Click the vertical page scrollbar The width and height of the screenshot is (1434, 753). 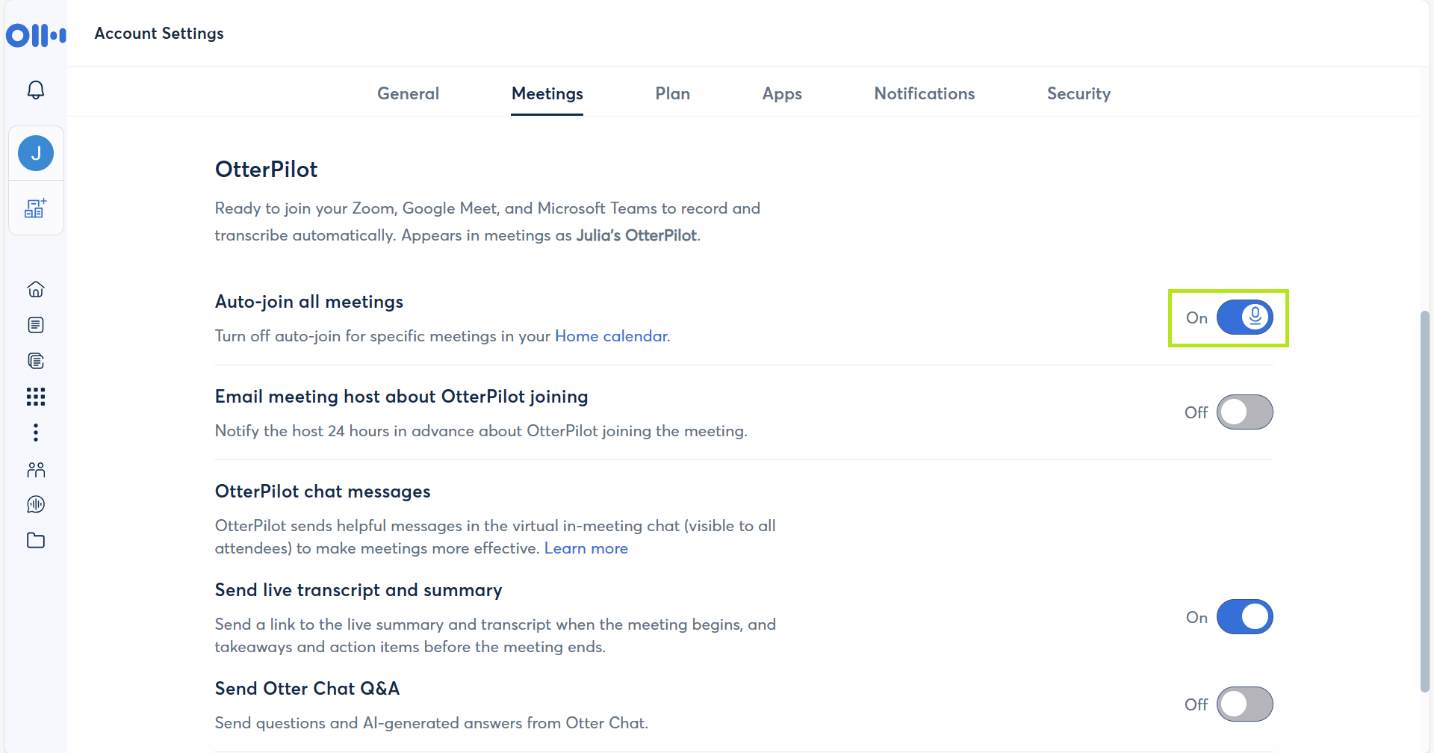[1424, 501]
